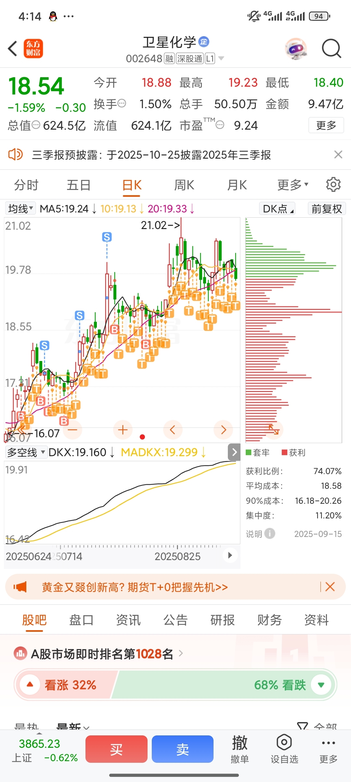The image size is (351, 782).
Task: Tap the 获利比例 74.07% value
Action: point(327,471)
